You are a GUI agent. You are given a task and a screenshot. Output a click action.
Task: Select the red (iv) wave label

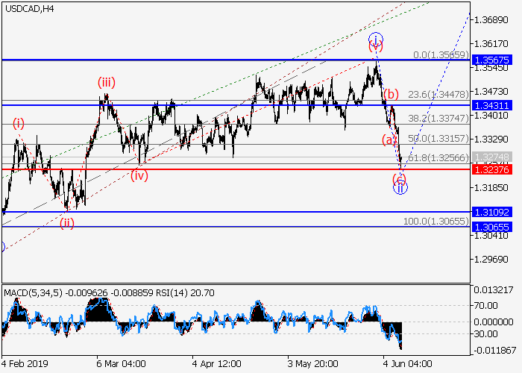point(139,176)
